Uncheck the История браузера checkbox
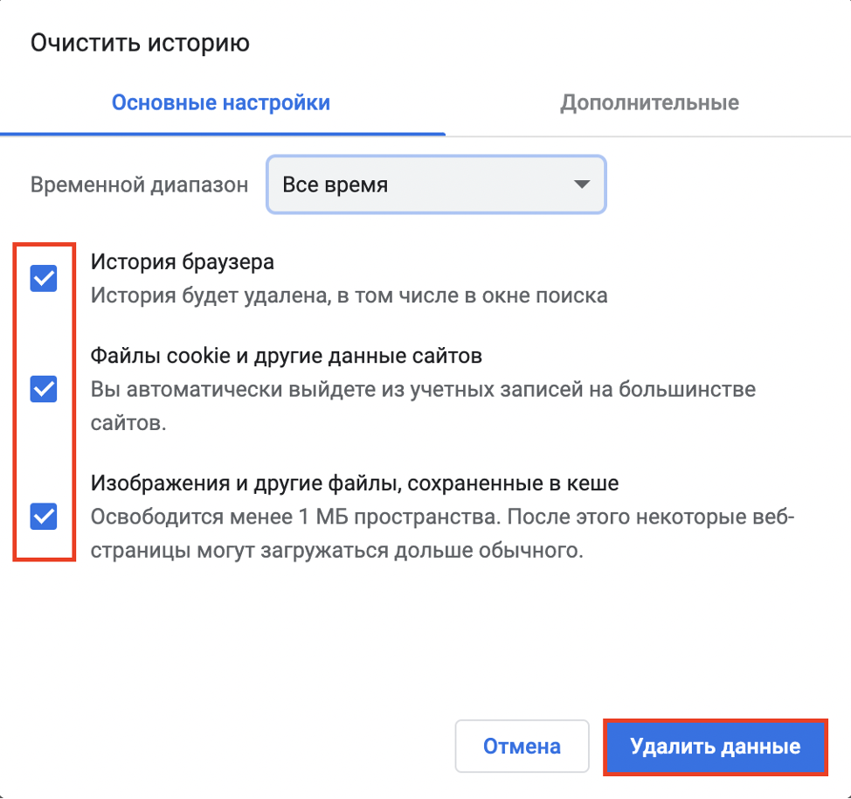Screen dimensions: 851x799 click(x=44, y=279)
